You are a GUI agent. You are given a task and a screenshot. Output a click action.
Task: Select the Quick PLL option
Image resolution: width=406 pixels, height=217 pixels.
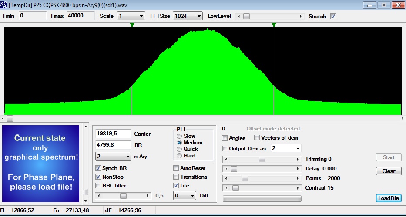click(x=179, y=149)
